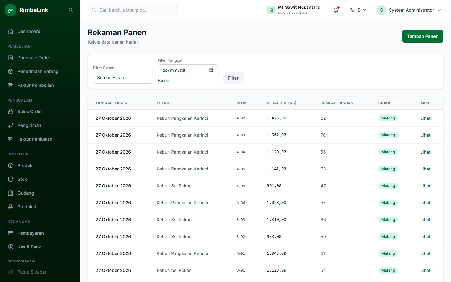Click Lihat for block A-02
Image resolution: width=451 pixels, height=282 pixels.
(x=425, y=118)
